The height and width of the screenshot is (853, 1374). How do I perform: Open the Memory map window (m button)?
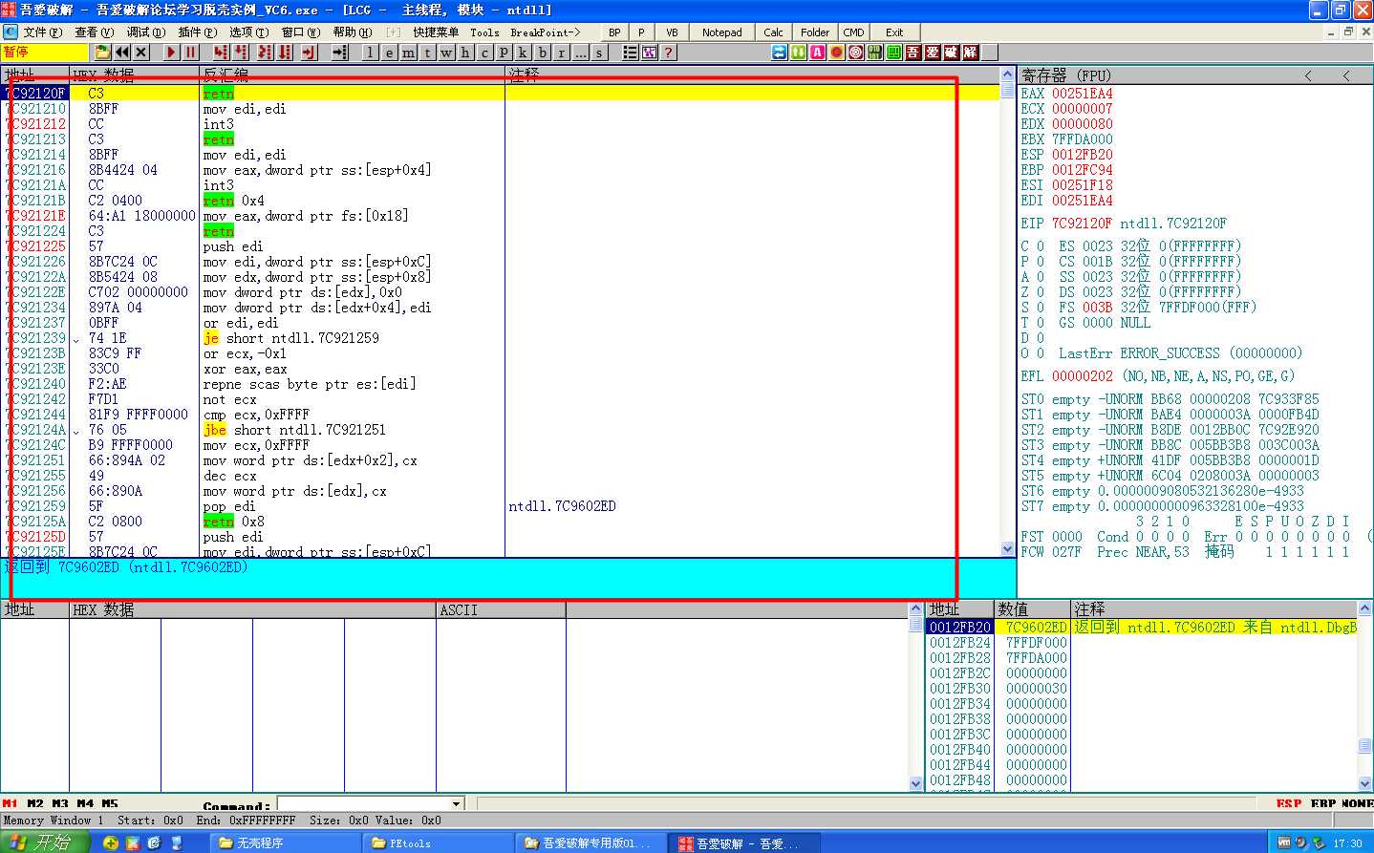(408, 53)
